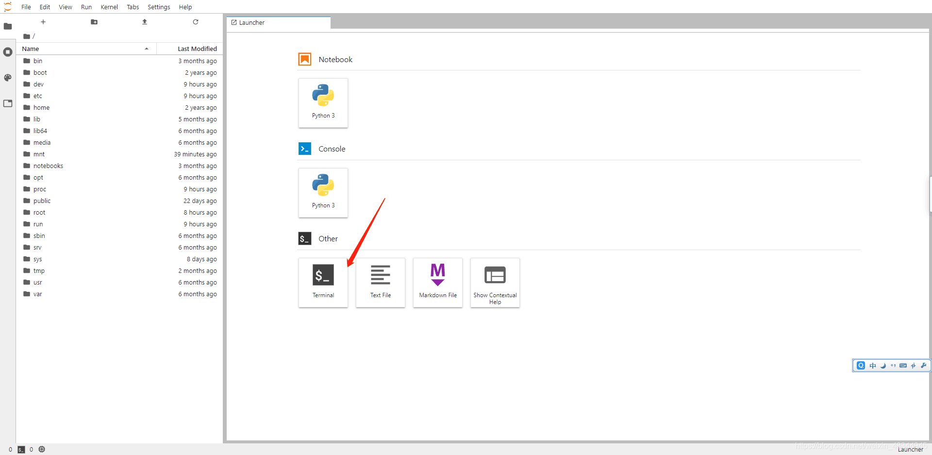Open Running Terminals and Kernels sidebar
The width and height of the screenshot is (932, 455).
[x=8, y=52]
